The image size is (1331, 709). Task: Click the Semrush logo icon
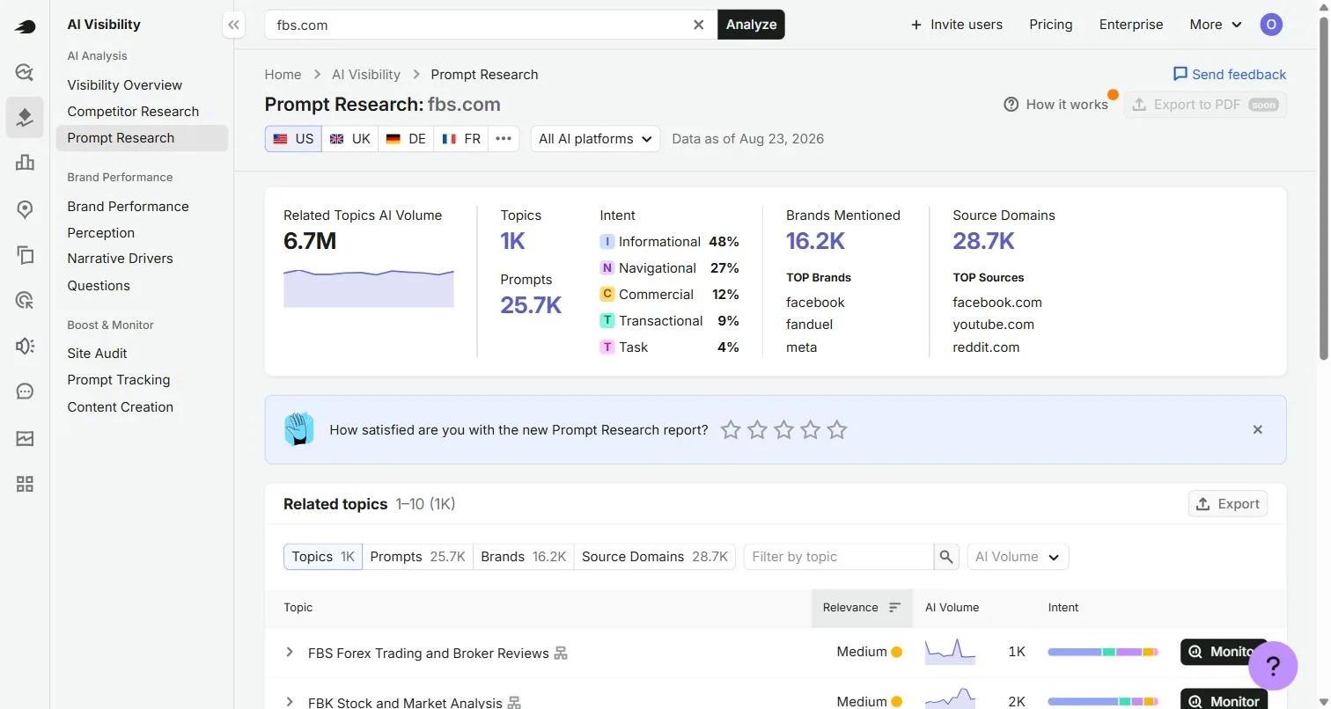click(25, 26)
